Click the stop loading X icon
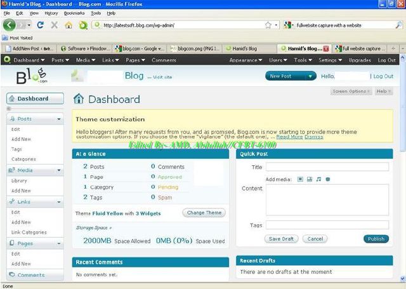 (x=54, y=25)
